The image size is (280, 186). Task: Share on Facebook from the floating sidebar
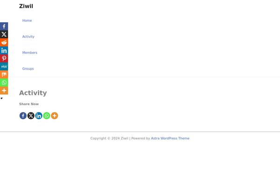click(x=4, y=27)
